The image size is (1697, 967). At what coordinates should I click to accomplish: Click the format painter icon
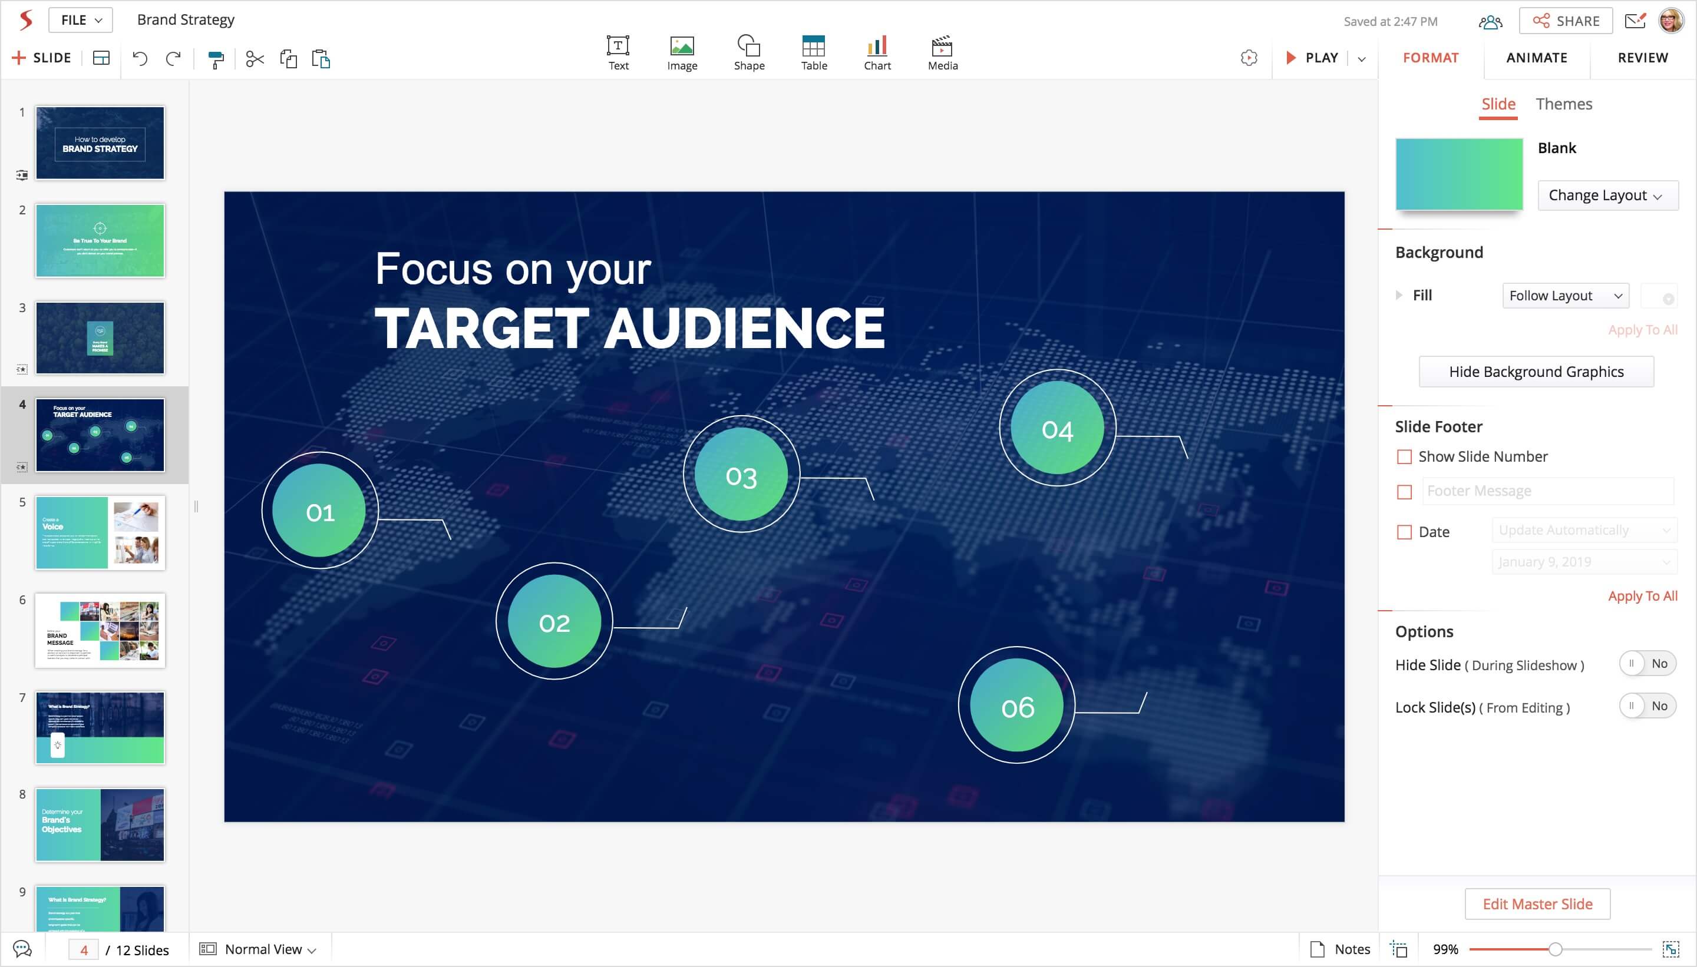(216, 59)
